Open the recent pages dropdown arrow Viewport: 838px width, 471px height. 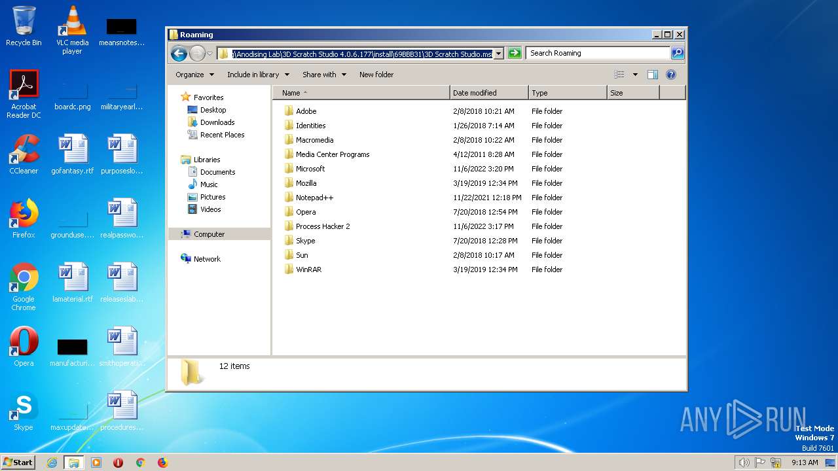pyautogui.click(x=210, y=54)
